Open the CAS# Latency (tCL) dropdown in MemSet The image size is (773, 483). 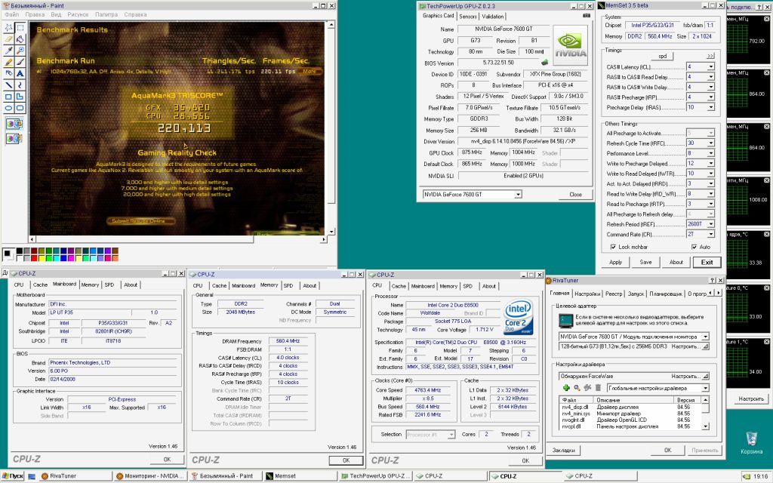[x=711, y=66]
